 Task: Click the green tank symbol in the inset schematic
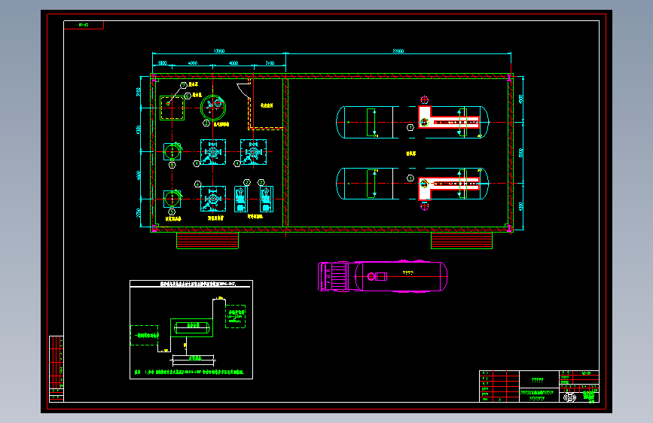click(x=191, y=328)
